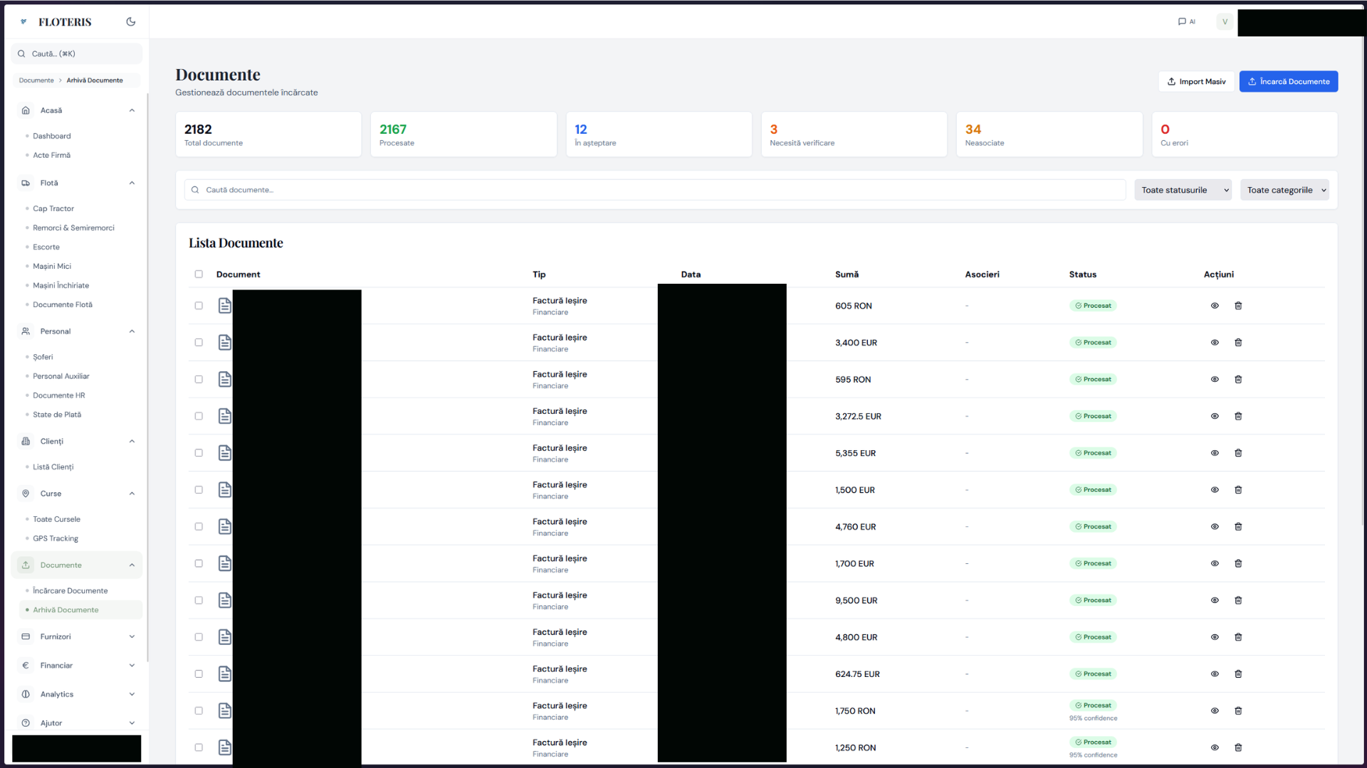Screen dimensions: 1367x768
Task: Collapse the Personal sidebar section
Action: (x=132, y=331)
